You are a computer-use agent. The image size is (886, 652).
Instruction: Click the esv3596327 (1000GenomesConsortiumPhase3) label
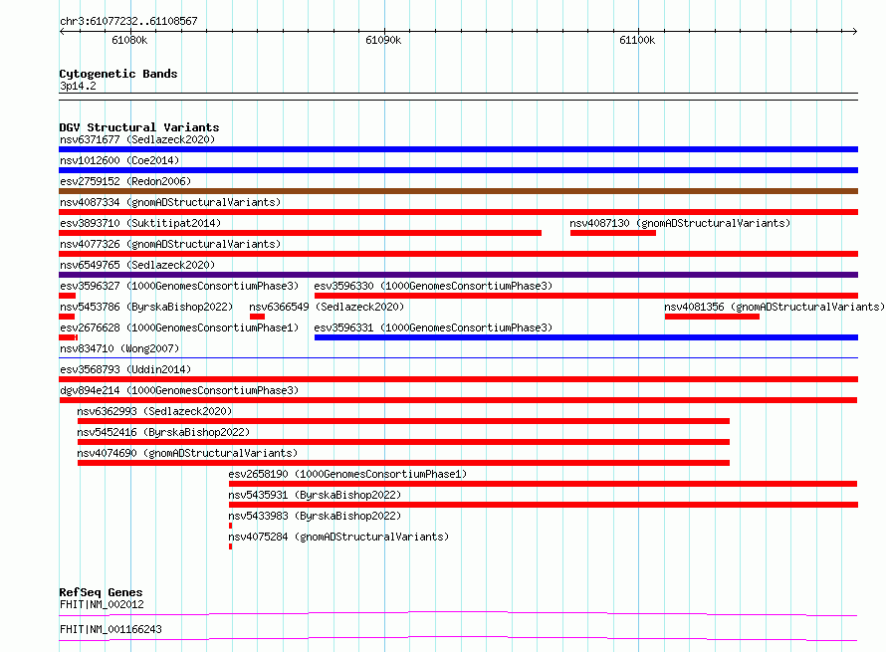coord(179,286)
